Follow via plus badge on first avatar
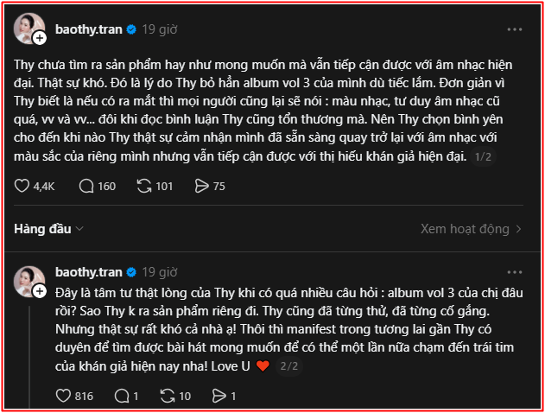 (x=40, y=39)
